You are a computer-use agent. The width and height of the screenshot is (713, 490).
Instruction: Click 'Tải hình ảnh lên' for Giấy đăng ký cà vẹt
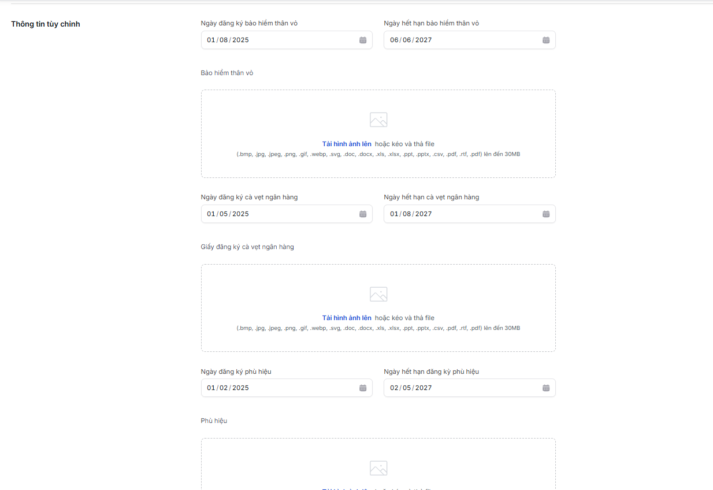[347, 318]
